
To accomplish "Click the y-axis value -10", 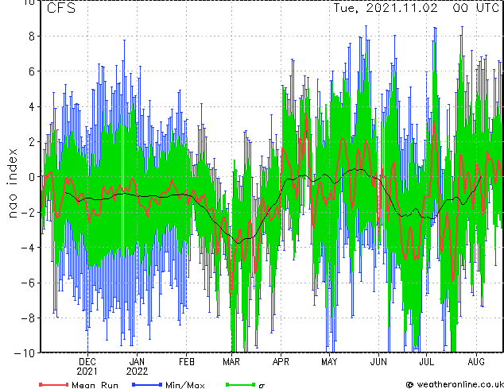I will coord(25,353).
